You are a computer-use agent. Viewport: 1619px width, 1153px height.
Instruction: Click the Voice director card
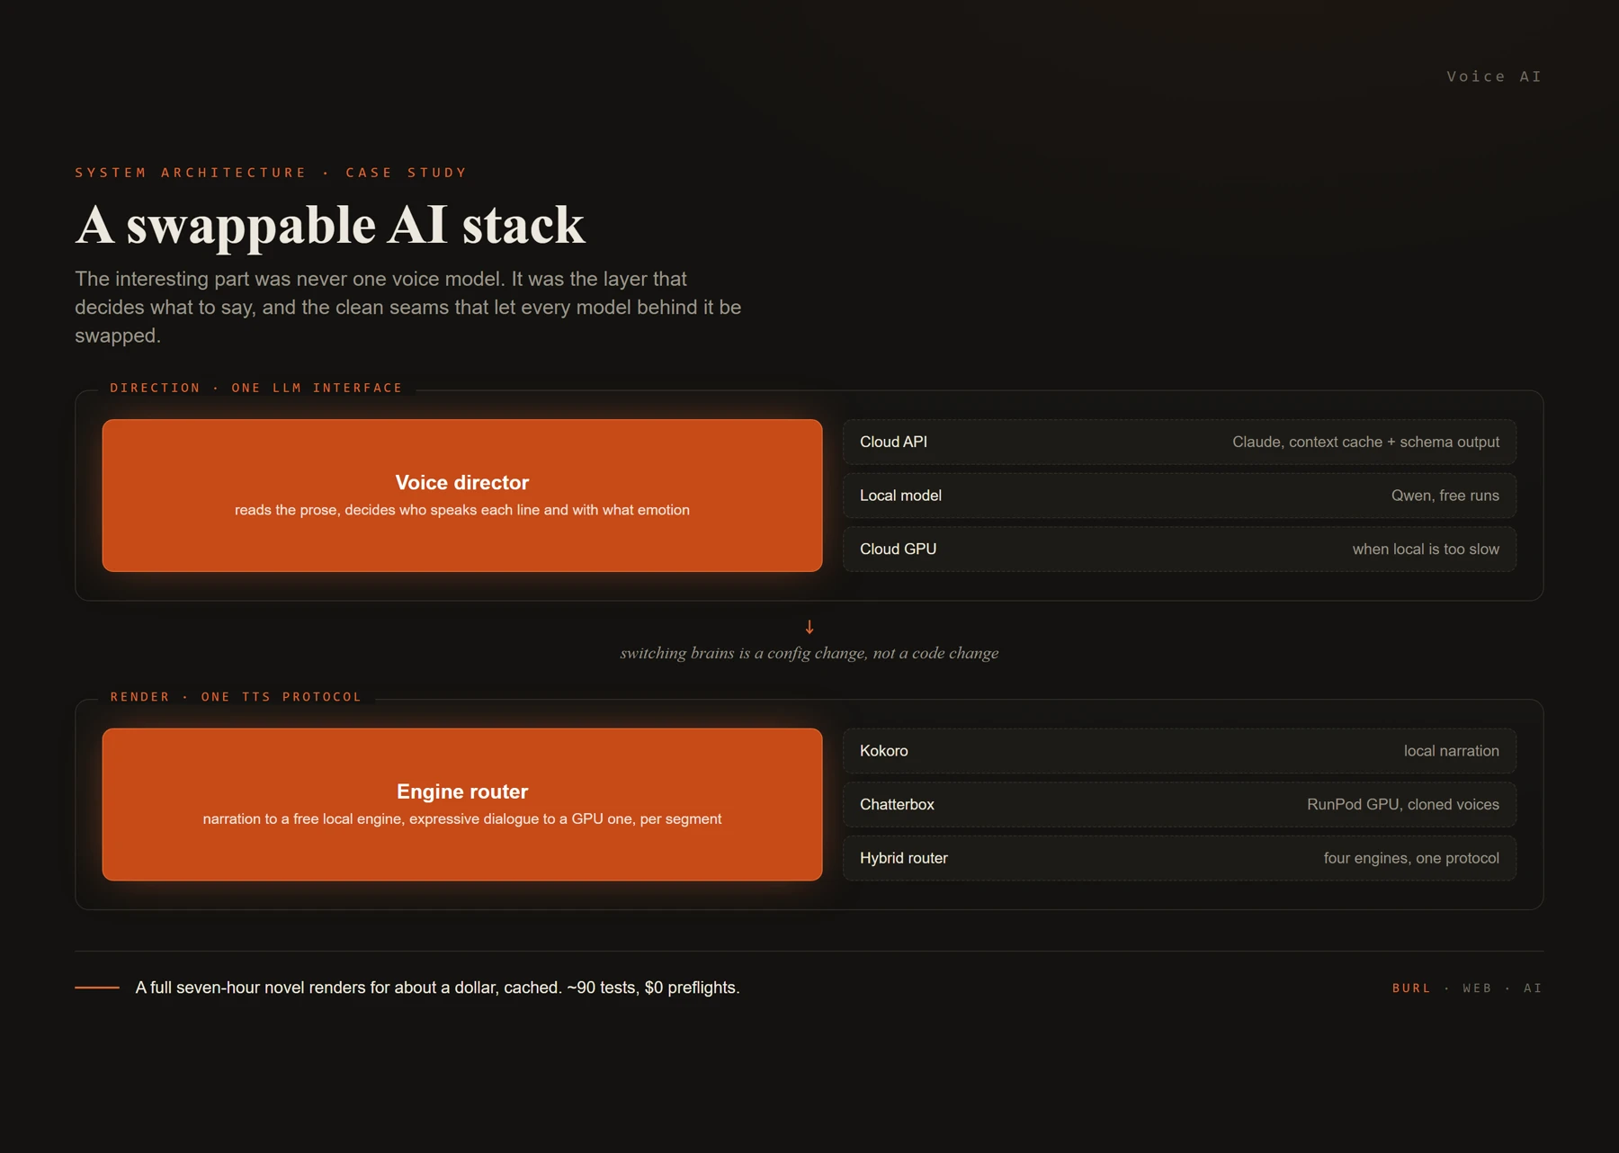pos(462,496)
